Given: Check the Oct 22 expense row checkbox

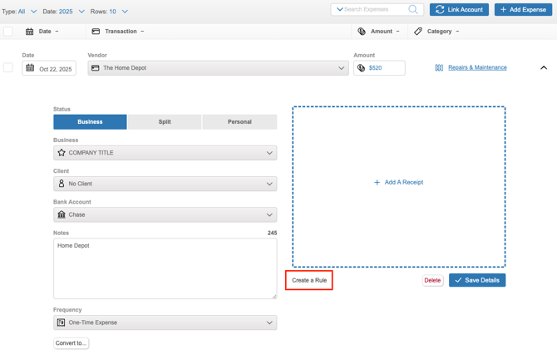Looking at the screenshot, I should click(8, 67).
